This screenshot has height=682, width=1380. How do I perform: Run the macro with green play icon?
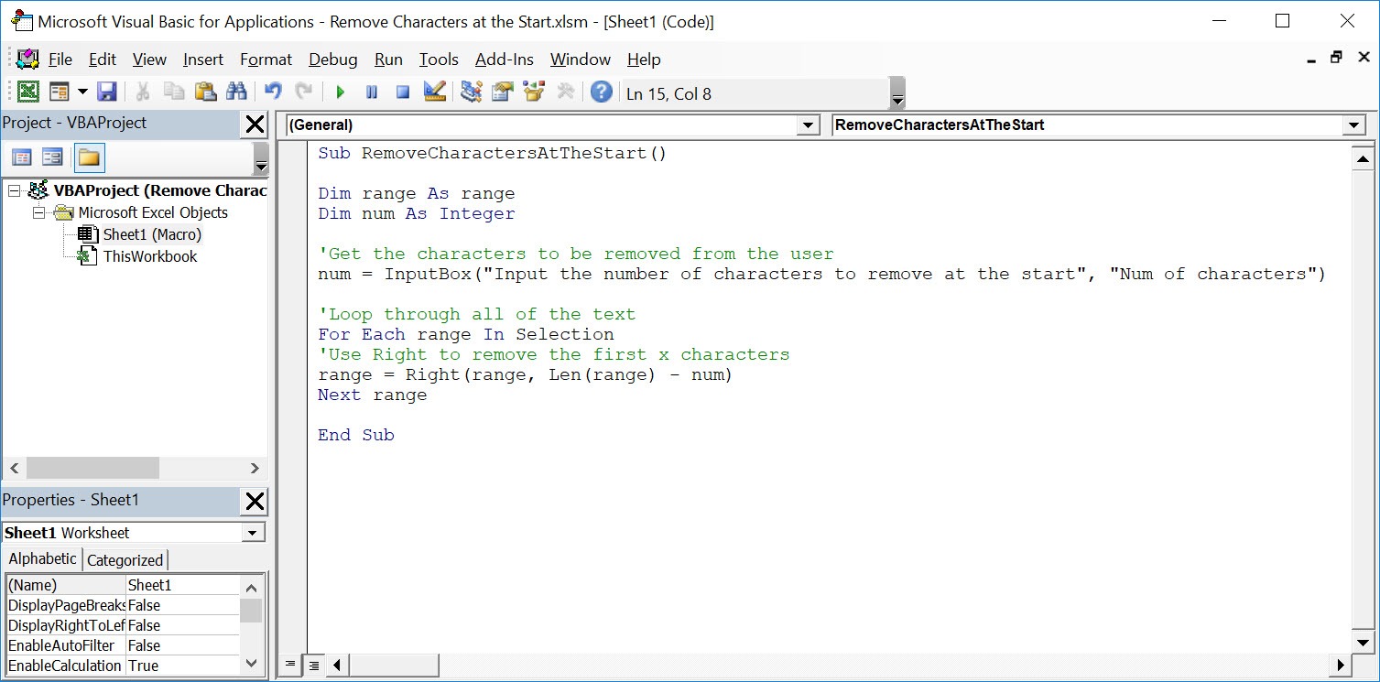pos(341,92)
